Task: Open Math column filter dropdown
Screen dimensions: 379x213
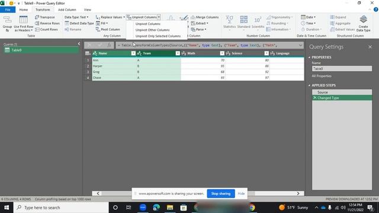Action: [222, 53]
